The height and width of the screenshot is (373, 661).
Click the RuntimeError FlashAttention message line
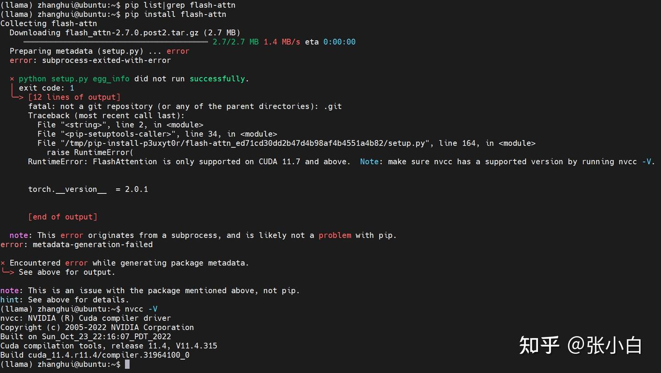tap(342, 162)
